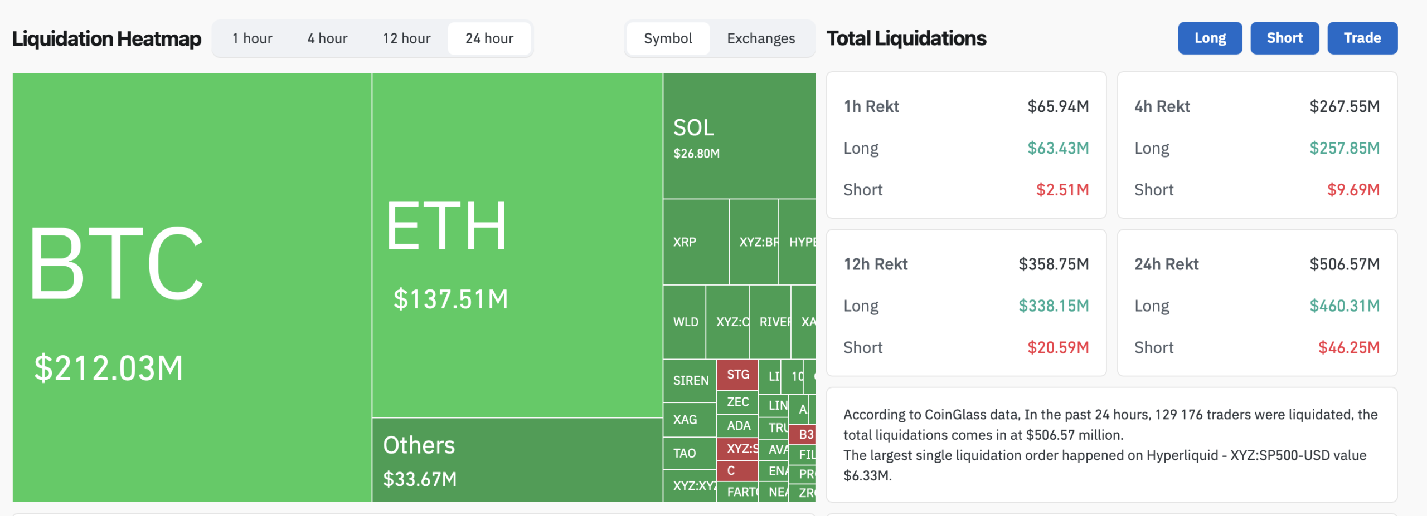Click the 24h Rekt total value
The image size is (1427, 516).
pos(1346,263)
